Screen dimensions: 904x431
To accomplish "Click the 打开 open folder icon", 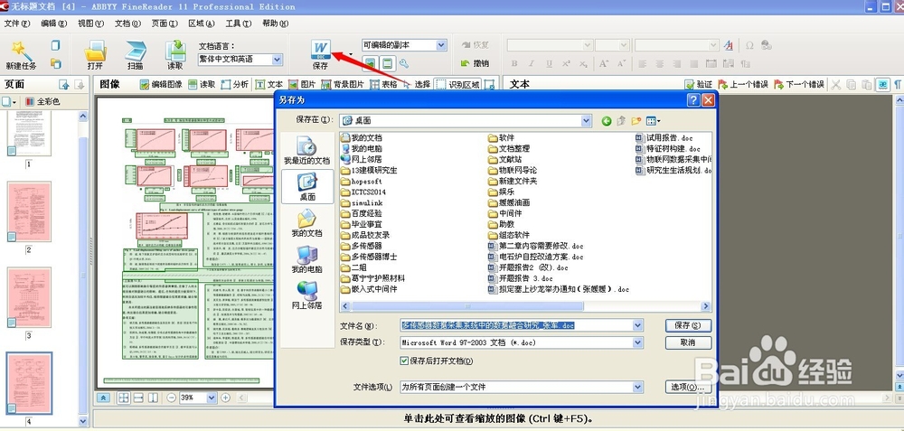I will tap(95, 51).
